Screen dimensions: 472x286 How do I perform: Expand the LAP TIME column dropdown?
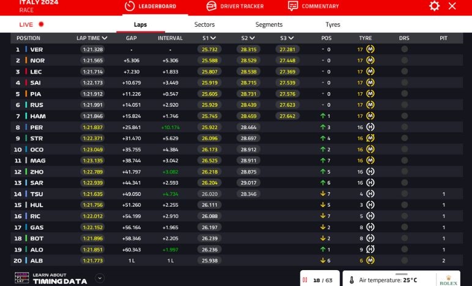point(105,38)
